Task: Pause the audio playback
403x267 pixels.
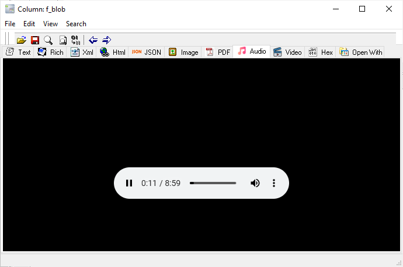Action: click(129, 183)
